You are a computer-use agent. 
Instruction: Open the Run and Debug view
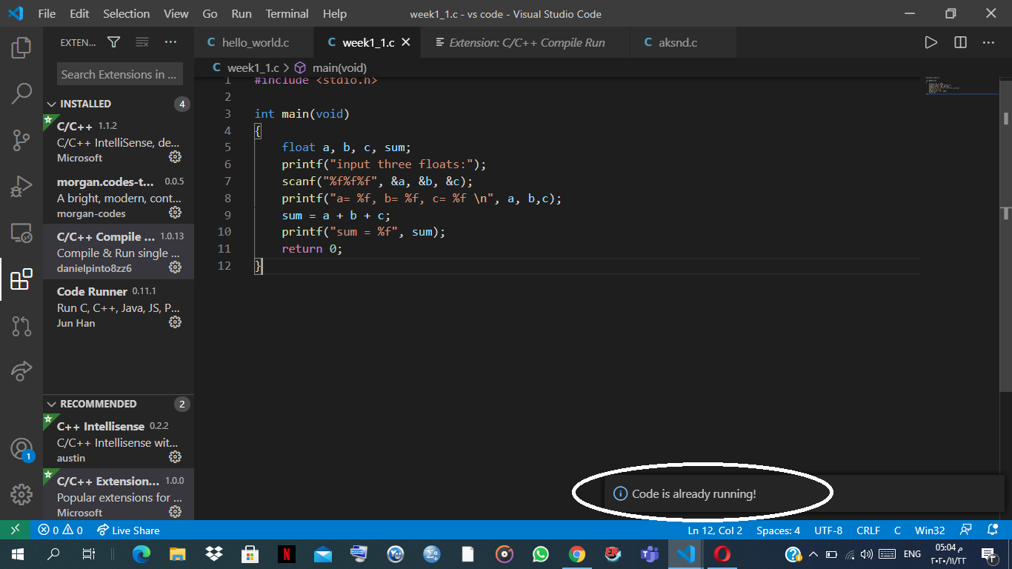pos(21,187)
